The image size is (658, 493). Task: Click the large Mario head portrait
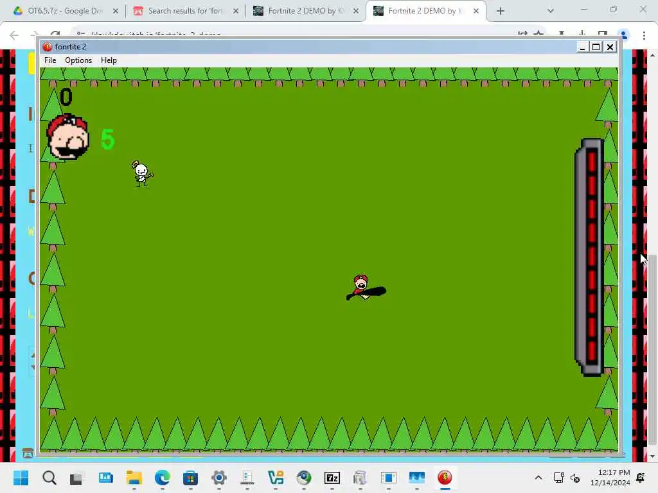[x=68, y=137]
